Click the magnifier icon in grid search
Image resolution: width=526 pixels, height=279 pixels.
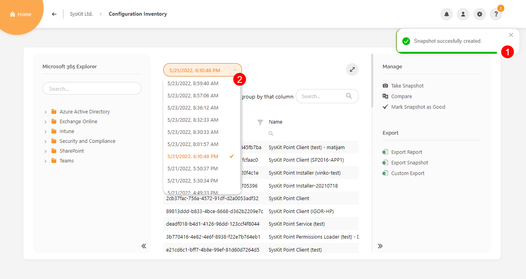click(x=349, y=96)
